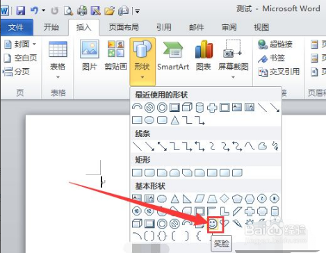Open the Undo history dropdown arrow
326x253 pixels.
(x=43, y=10)
